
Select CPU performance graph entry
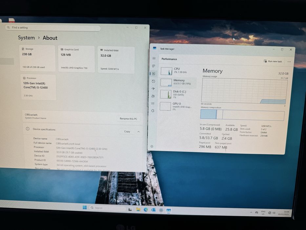point(178,71)
